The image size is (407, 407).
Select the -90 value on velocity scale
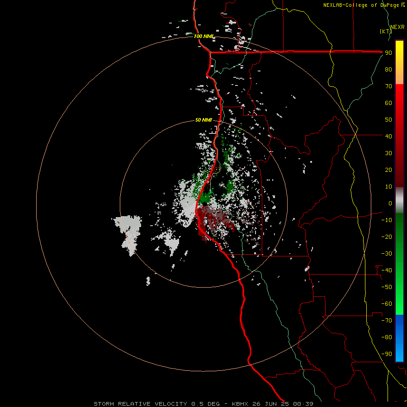click(x=387, y=354)
